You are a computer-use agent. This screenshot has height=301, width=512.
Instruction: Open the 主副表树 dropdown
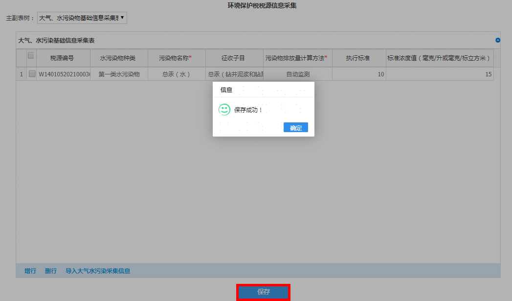point(82,18)
